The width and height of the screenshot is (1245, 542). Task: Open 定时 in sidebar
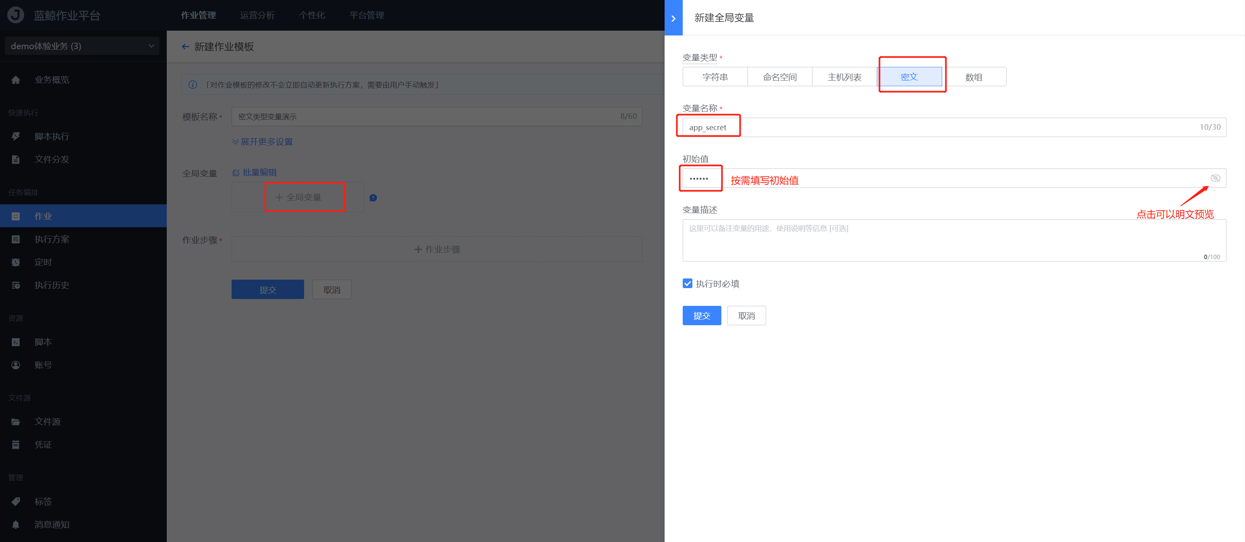pos(83,262)
